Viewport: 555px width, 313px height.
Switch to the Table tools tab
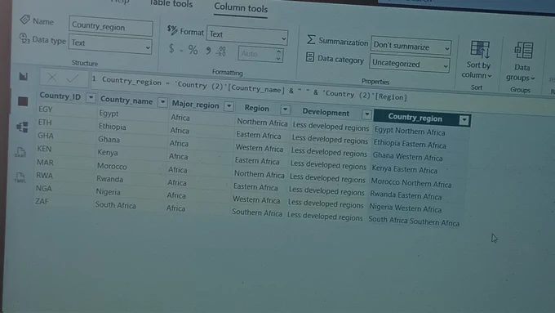click(171, 3)
